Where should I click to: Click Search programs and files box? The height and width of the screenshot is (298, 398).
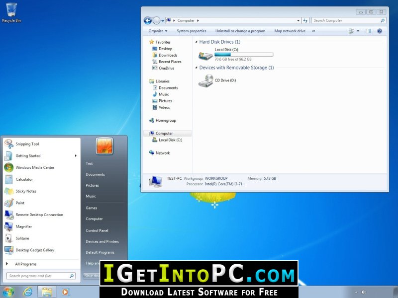point(41,276)
